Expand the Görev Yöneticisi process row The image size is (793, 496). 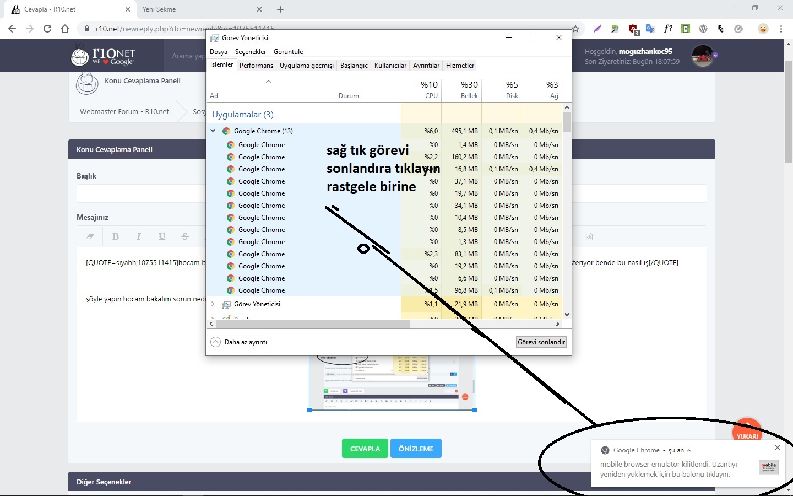click(x=213, y=304)
